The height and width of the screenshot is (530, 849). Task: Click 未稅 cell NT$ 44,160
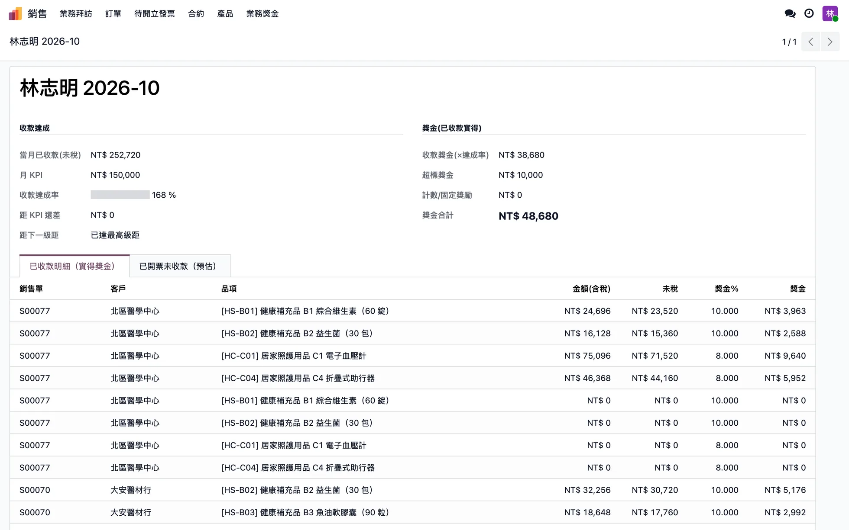tap(655, 378)
